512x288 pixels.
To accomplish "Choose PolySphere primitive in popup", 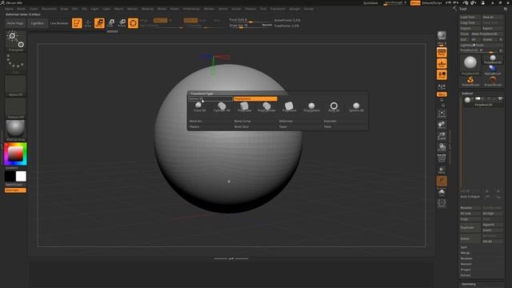I will coord(311,106).
